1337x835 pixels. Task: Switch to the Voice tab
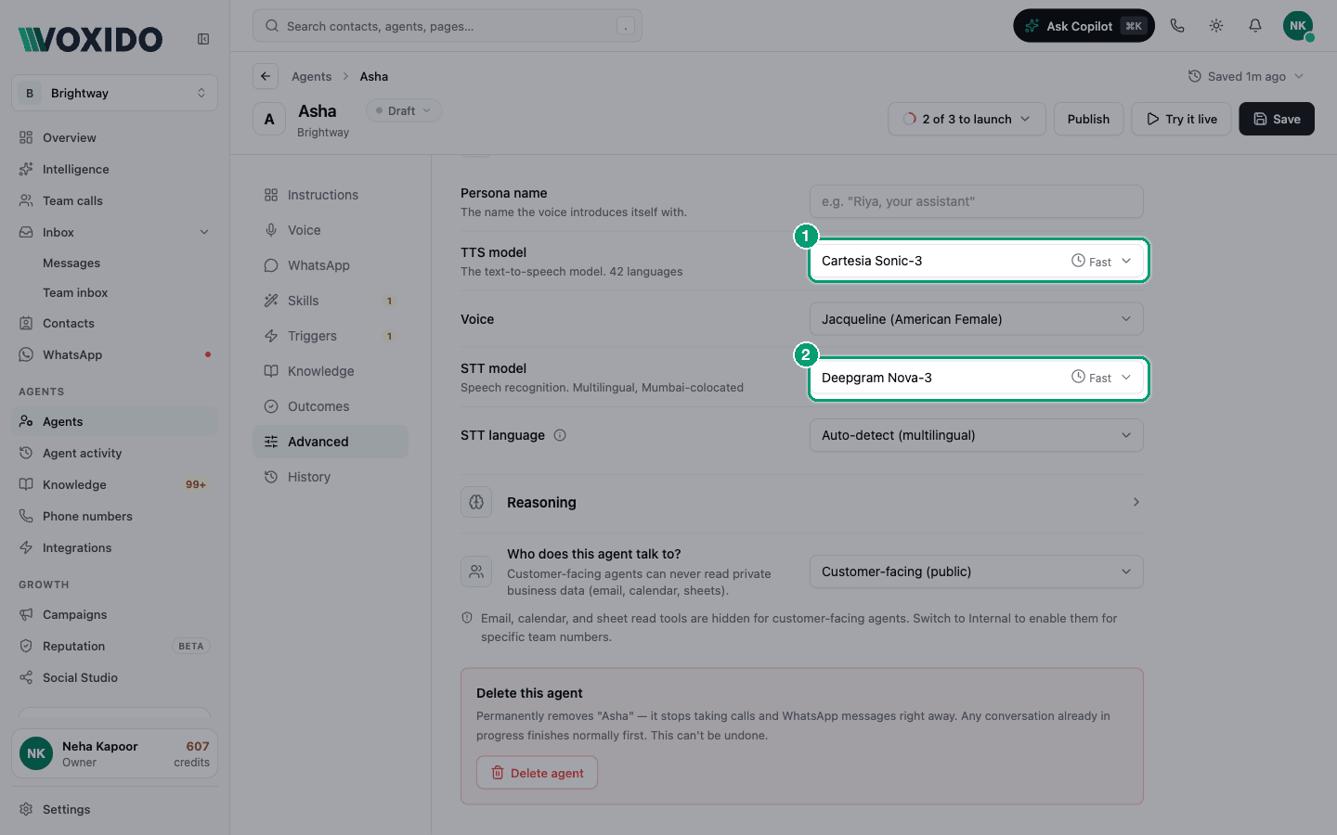331,230
